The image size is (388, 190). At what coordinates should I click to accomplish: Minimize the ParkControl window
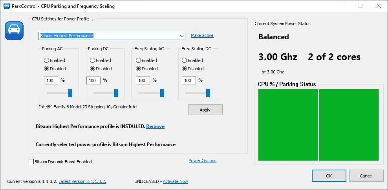342,6
